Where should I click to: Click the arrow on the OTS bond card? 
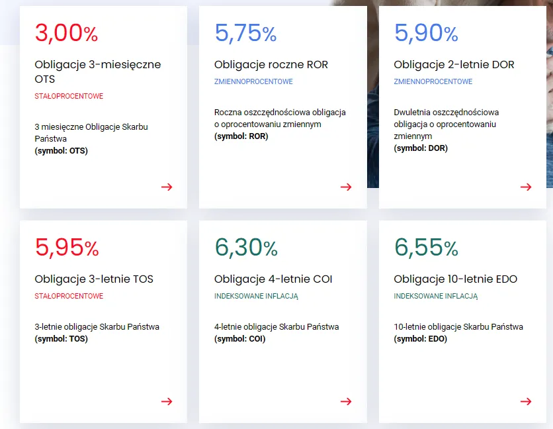click(167, 187)
